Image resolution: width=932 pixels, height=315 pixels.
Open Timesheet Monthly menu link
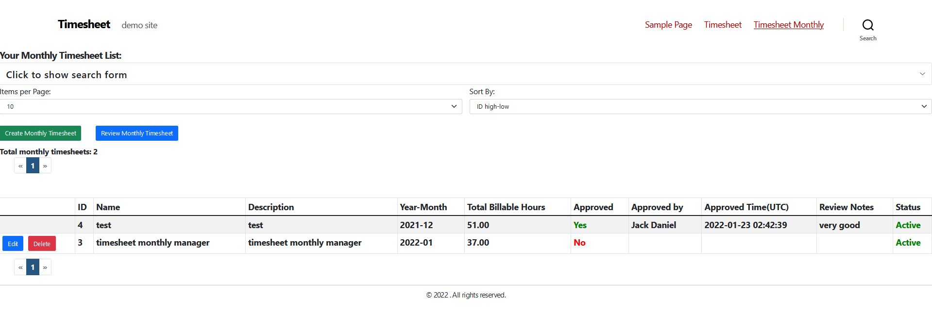click(x=788, y=25)
